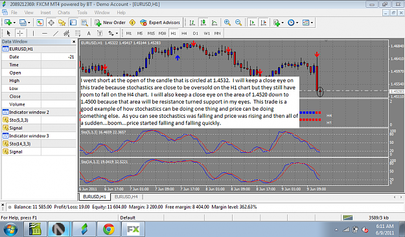This screenshot has height=237, width=405.
Task: Switch chart to M5 timeframe
Action: click(x=140, y=33)
